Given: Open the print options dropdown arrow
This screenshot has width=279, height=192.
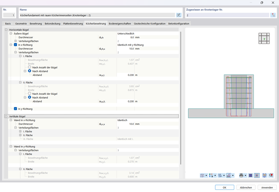Looking at the screenshot, I should pyautogui.click(x=245, y=175).
